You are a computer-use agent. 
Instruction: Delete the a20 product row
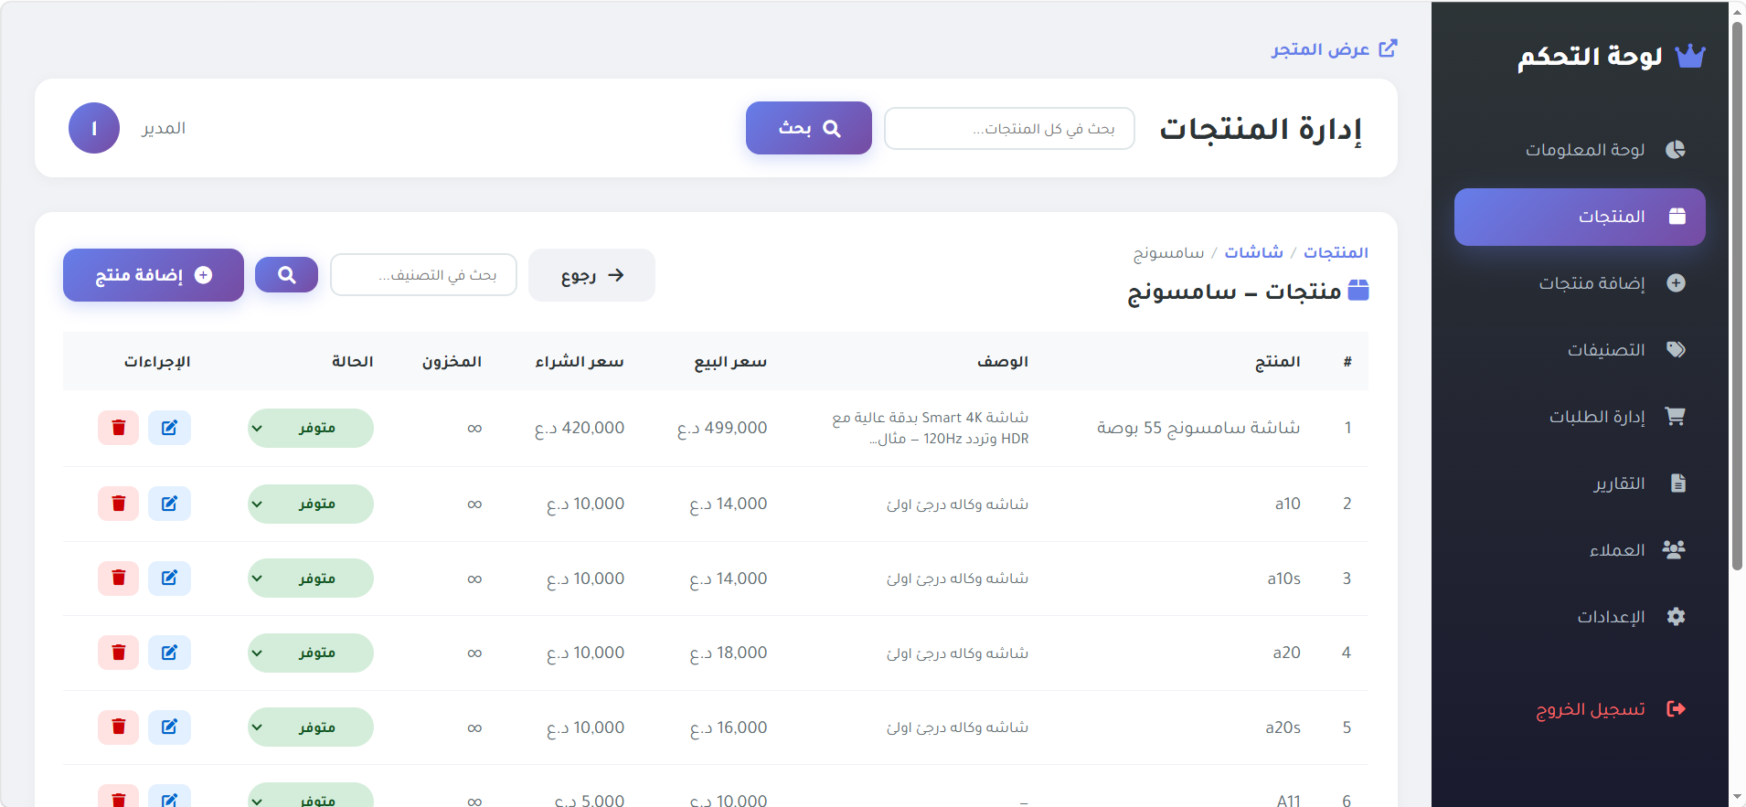[x=118, y=653]
